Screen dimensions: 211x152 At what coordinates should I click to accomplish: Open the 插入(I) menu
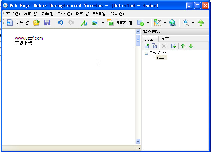[65, 14]
